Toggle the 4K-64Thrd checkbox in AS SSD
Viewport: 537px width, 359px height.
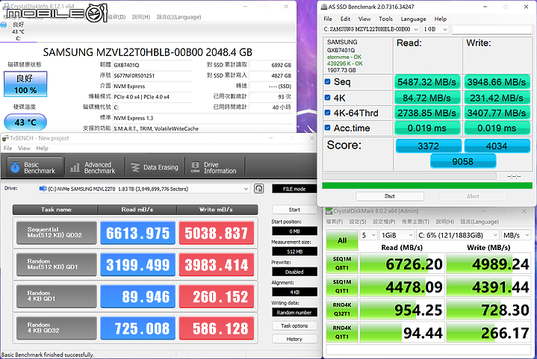point(327,113)
